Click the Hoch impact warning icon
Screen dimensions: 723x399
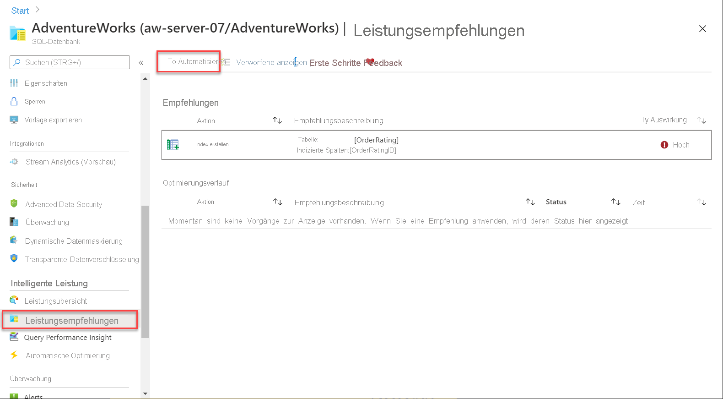664,145
